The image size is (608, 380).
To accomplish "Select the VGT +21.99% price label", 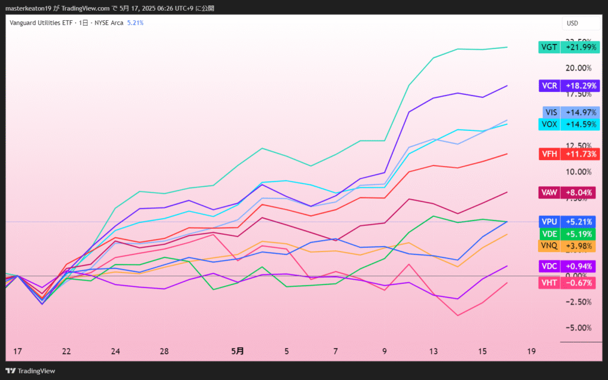I will tap(569, 47).
